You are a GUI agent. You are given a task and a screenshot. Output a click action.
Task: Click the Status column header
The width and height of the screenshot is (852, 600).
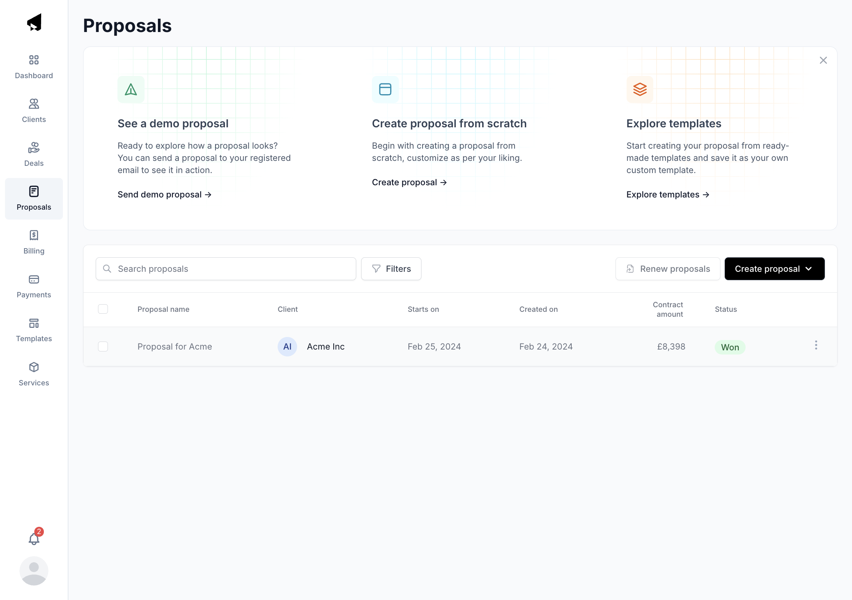[x=726, y=309]
